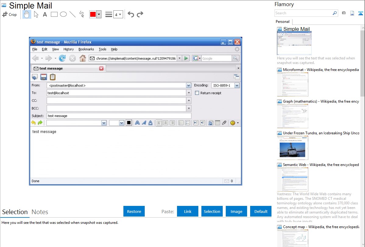Select the arrow pointer tool

[x=36, y=14]
